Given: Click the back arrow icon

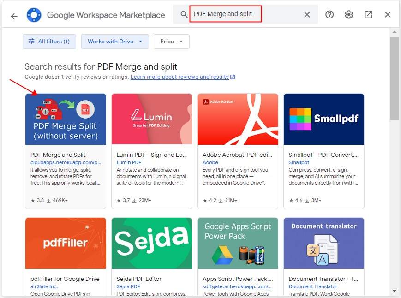Looking at the screenshot, I should [x=14, y=16].
